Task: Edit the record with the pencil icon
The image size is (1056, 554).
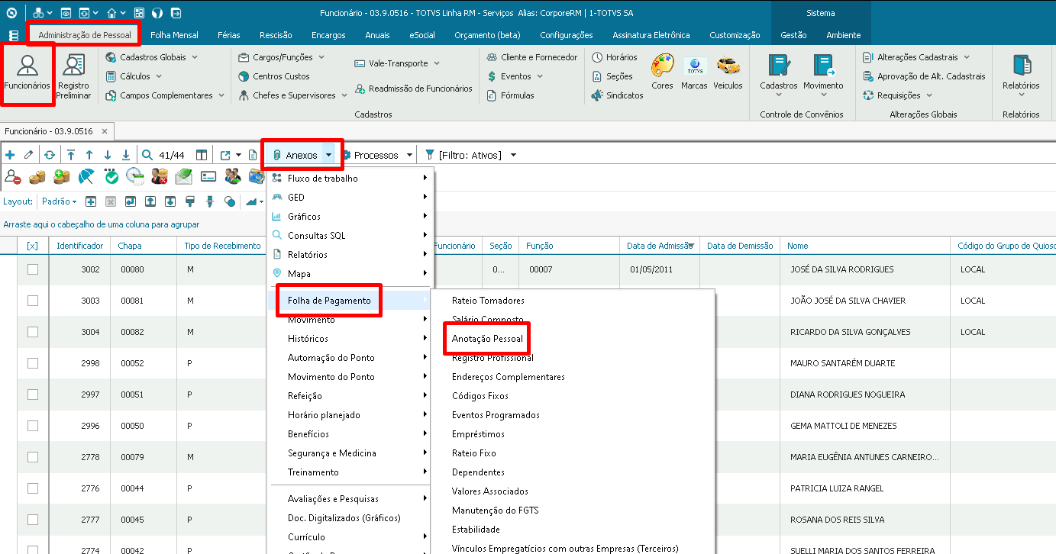Action: point(29,155)
